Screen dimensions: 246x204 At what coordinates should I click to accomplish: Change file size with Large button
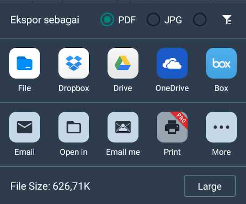point(209,186)
